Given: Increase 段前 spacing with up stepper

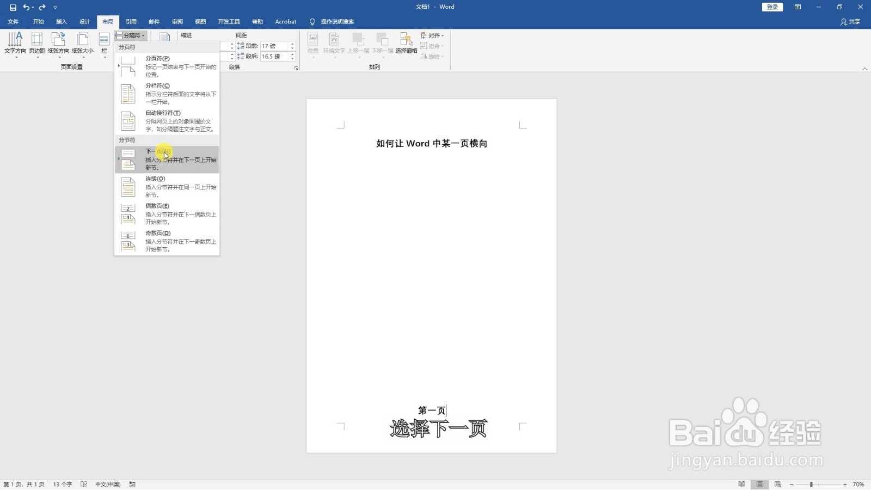Looking at the screenshot, I should tap(292, 44).
